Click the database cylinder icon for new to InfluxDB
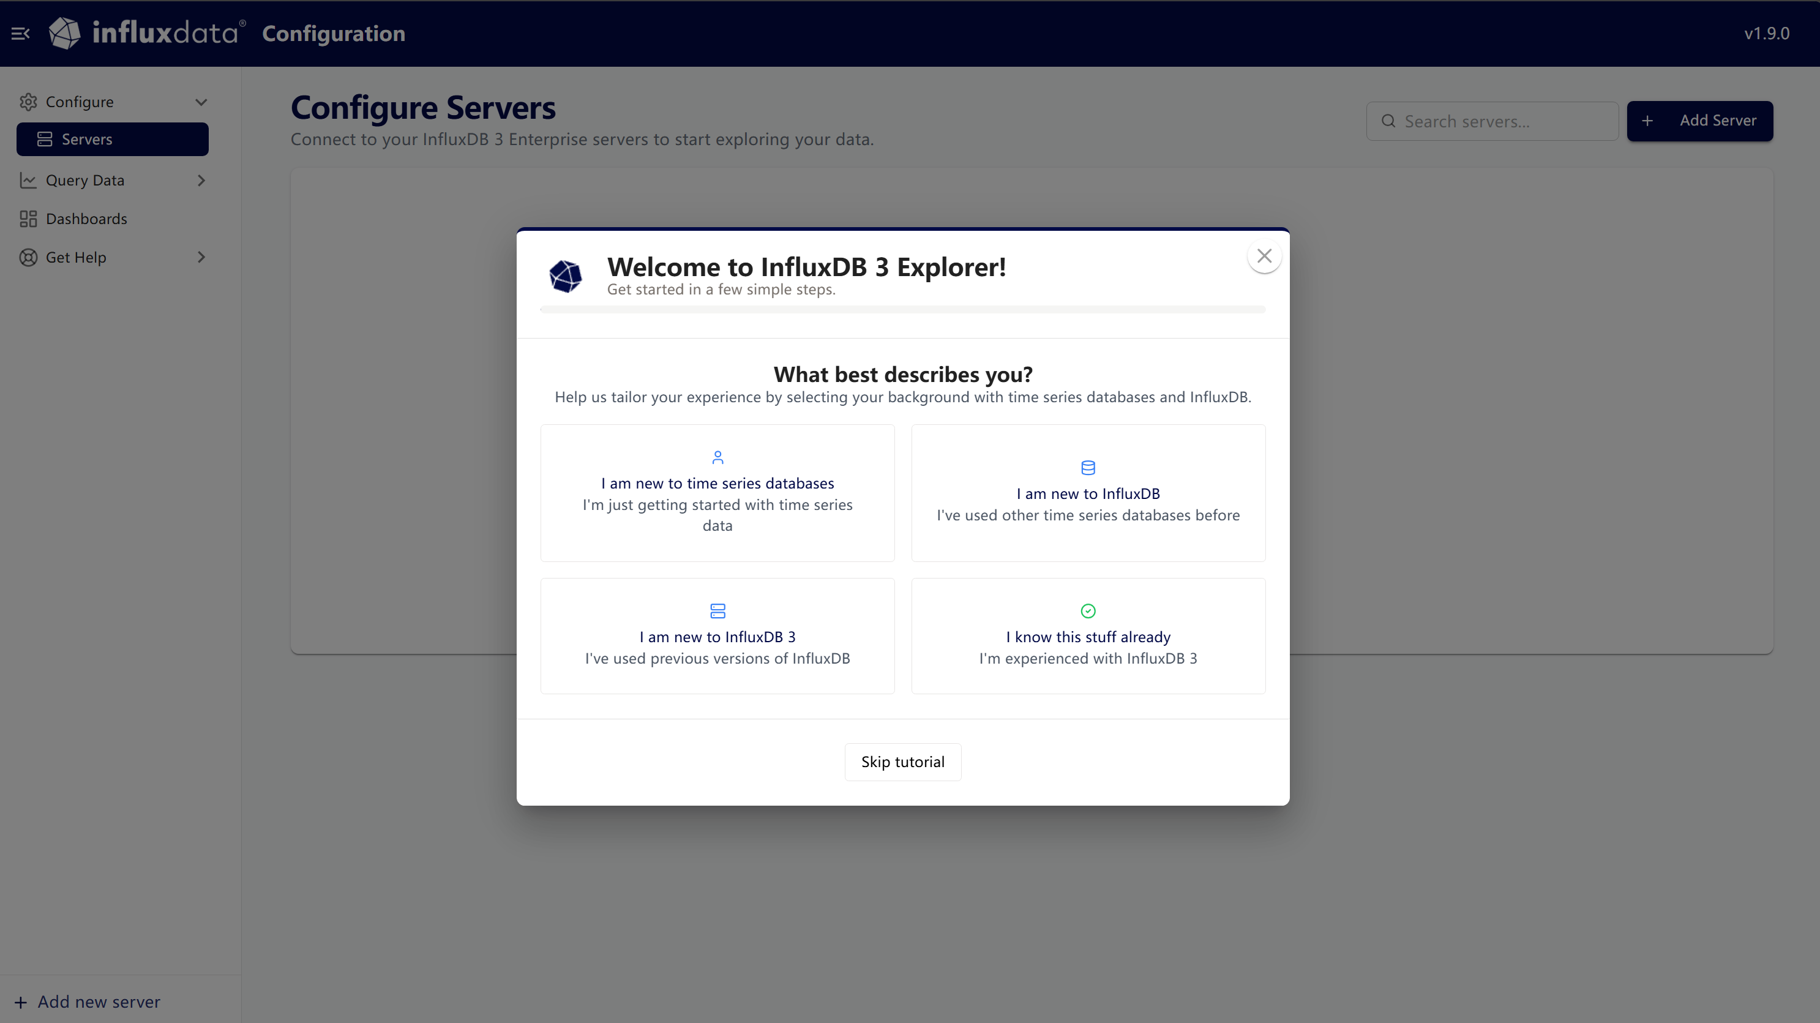This screenshot has width=1820, height=1023. coord(1088,468)
